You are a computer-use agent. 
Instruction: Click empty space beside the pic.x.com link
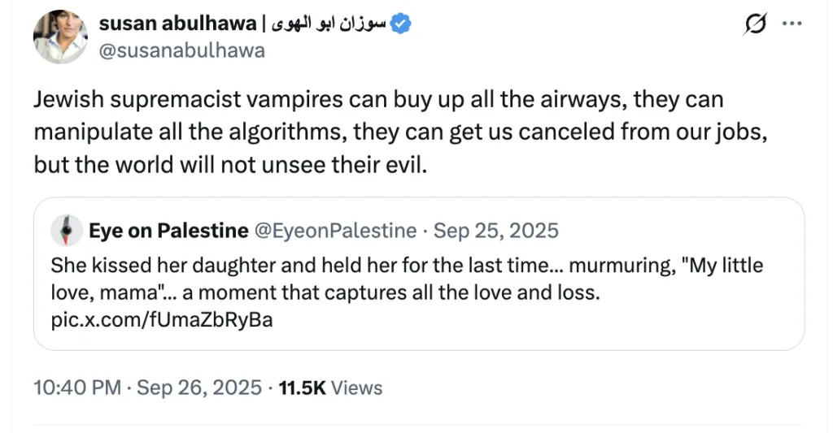point(529,319)
